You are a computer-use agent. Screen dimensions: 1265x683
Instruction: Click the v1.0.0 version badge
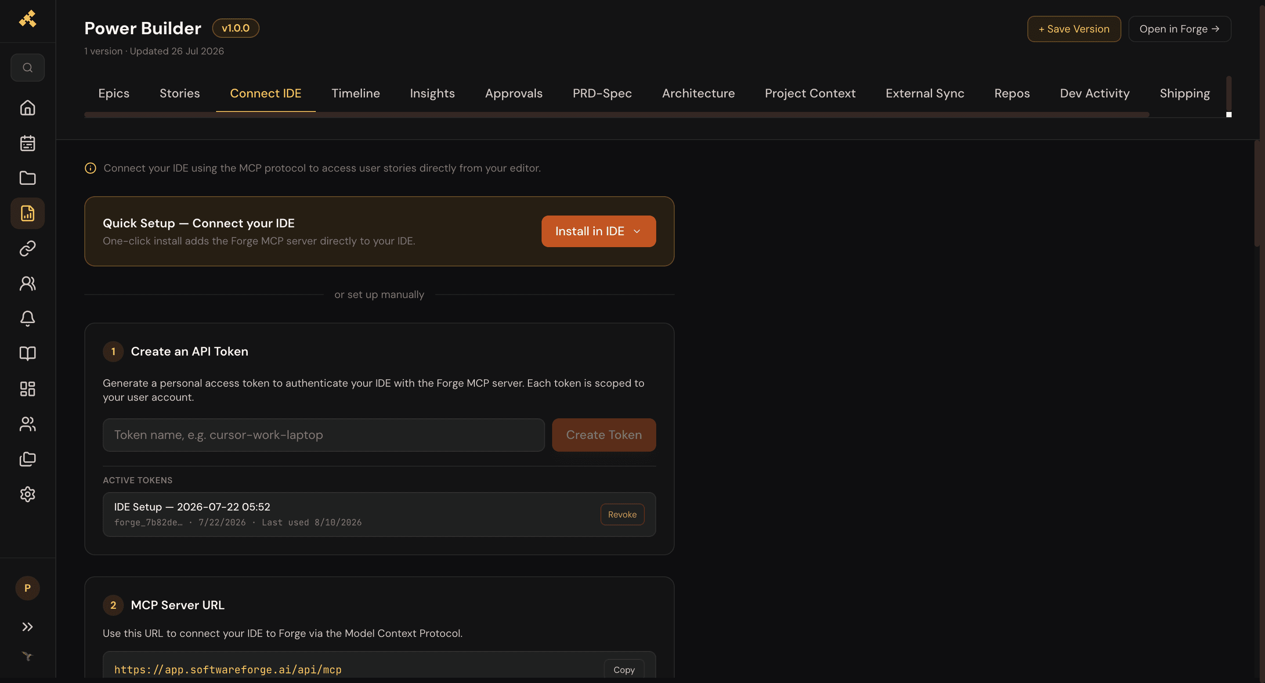(x=236, y=28)
